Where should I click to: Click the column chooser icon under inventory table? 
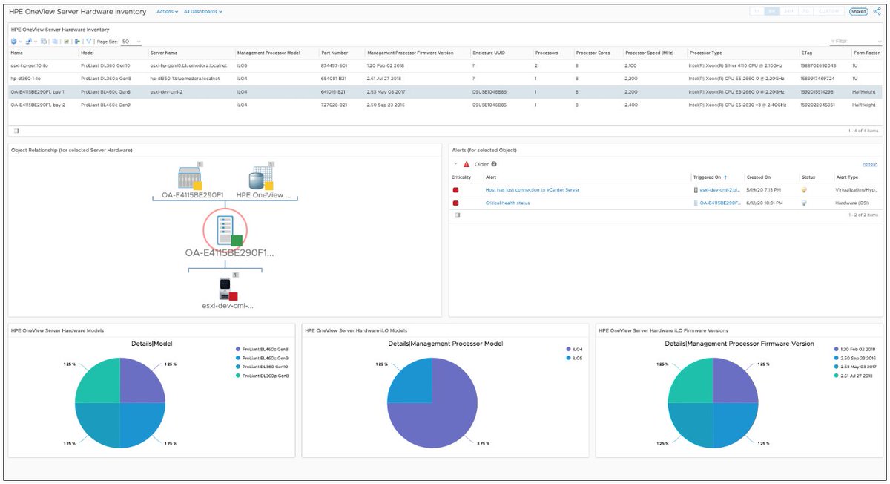click(x=16, y=131)
